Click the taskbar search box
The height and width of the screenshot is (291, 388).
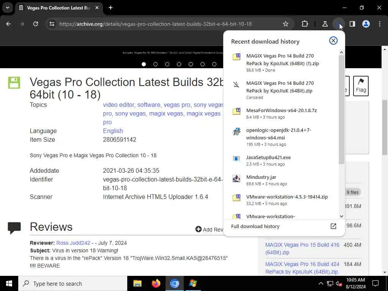point(73,283)
